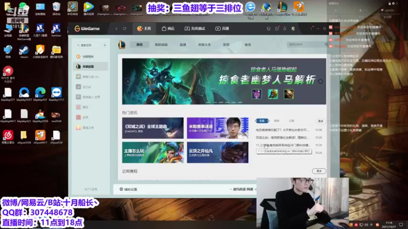The image size is (408, 229).
Task: Open the 火绒安全软件 shortcut
Action: click(x=40, y=52)
